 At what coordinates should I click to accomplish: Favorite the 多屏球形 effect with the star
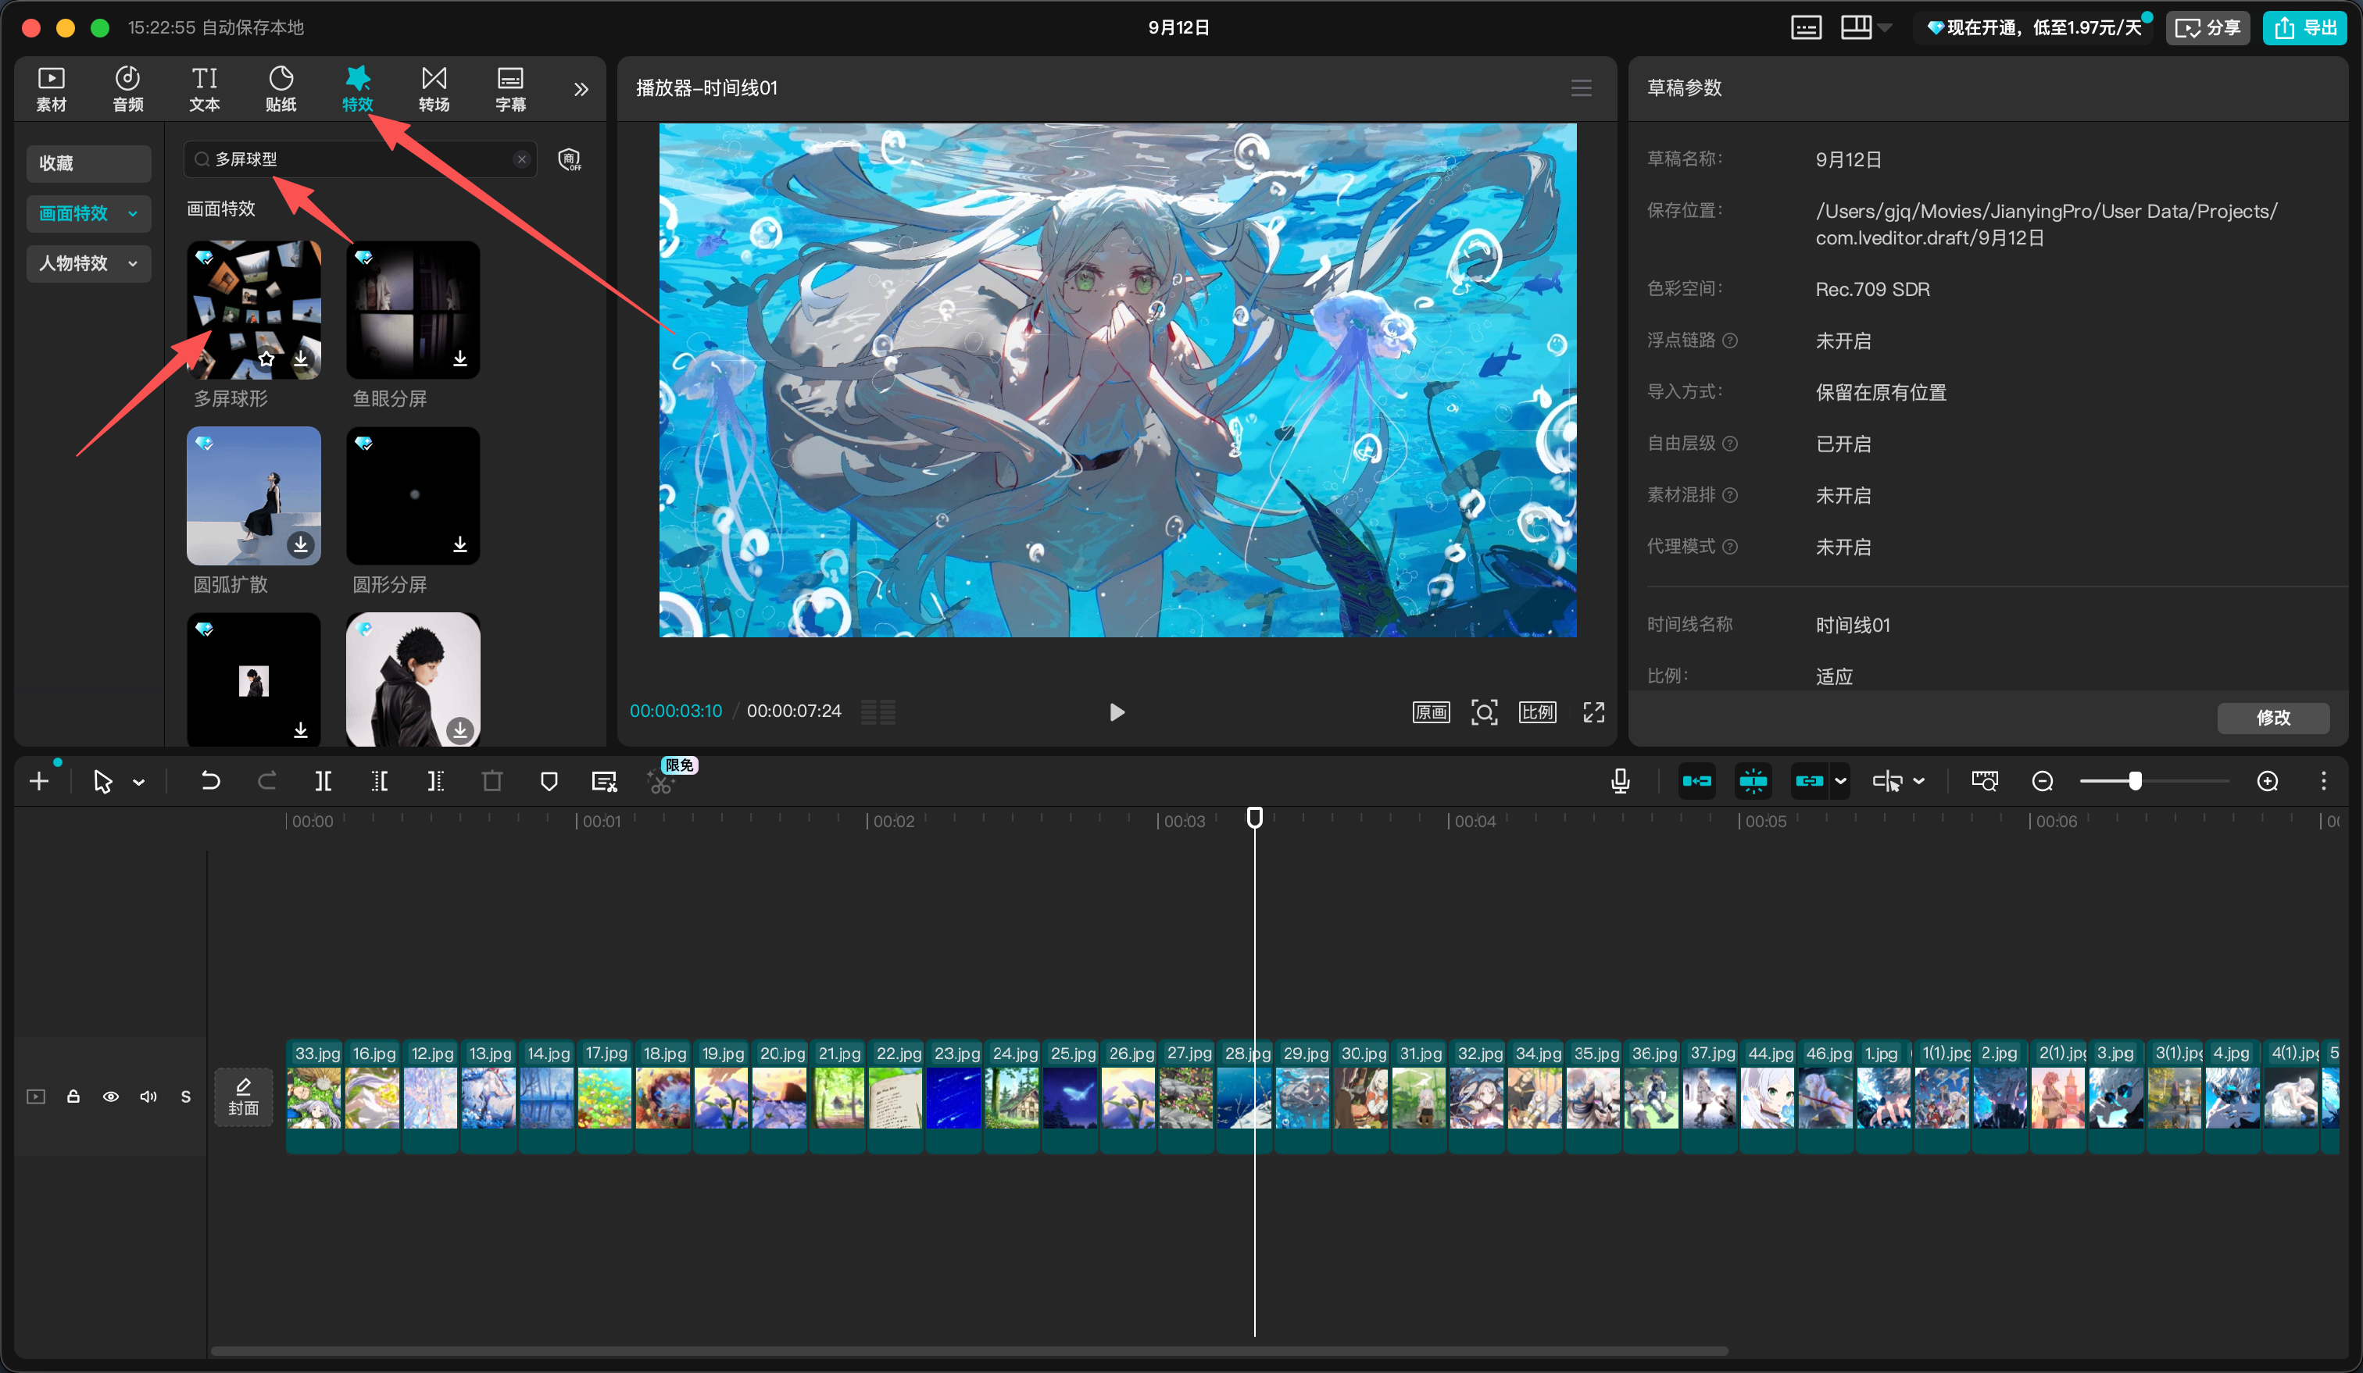(266, 359)
